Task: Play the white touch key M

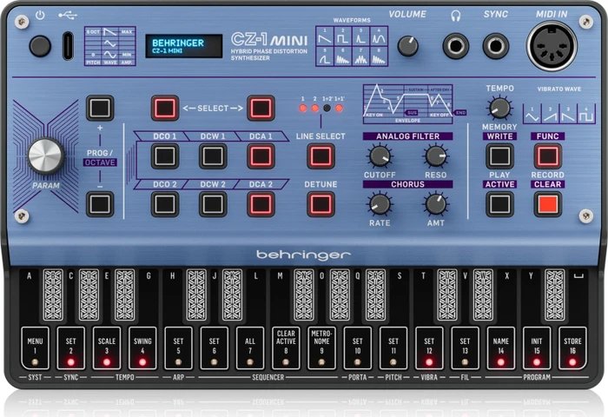Action: click(281, 295)
